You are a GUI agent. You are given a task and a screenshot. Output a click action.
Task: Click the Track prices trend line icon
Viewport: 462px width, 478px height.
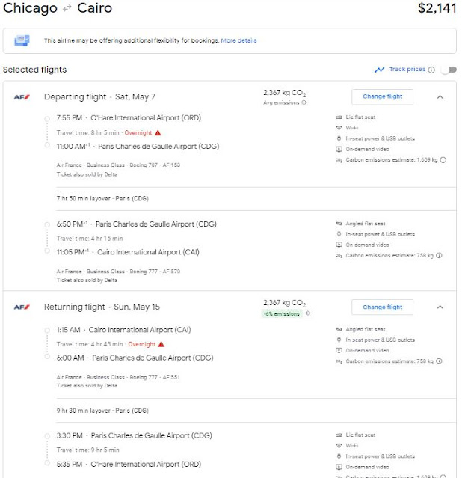click(x=381, y=70)
